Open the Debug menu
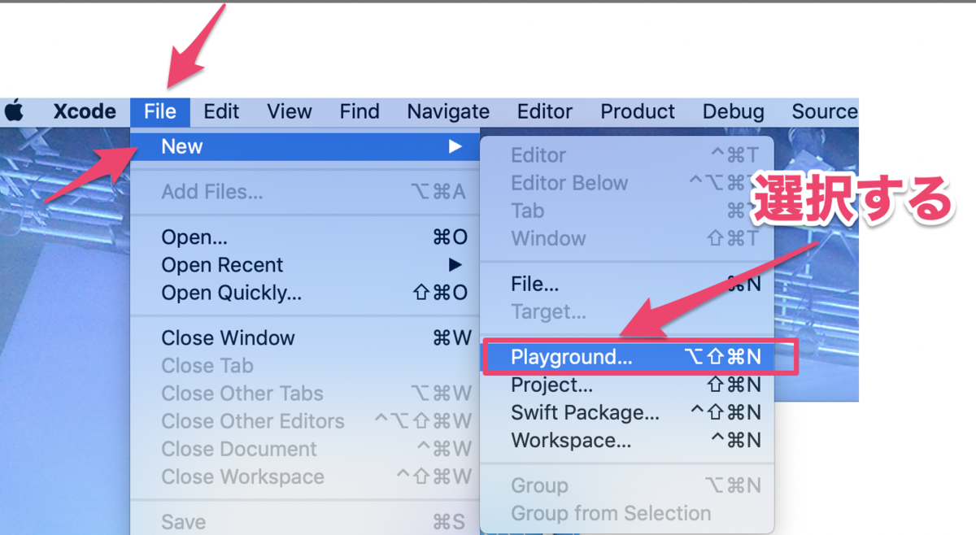976x535 pixels. [734, 111]
